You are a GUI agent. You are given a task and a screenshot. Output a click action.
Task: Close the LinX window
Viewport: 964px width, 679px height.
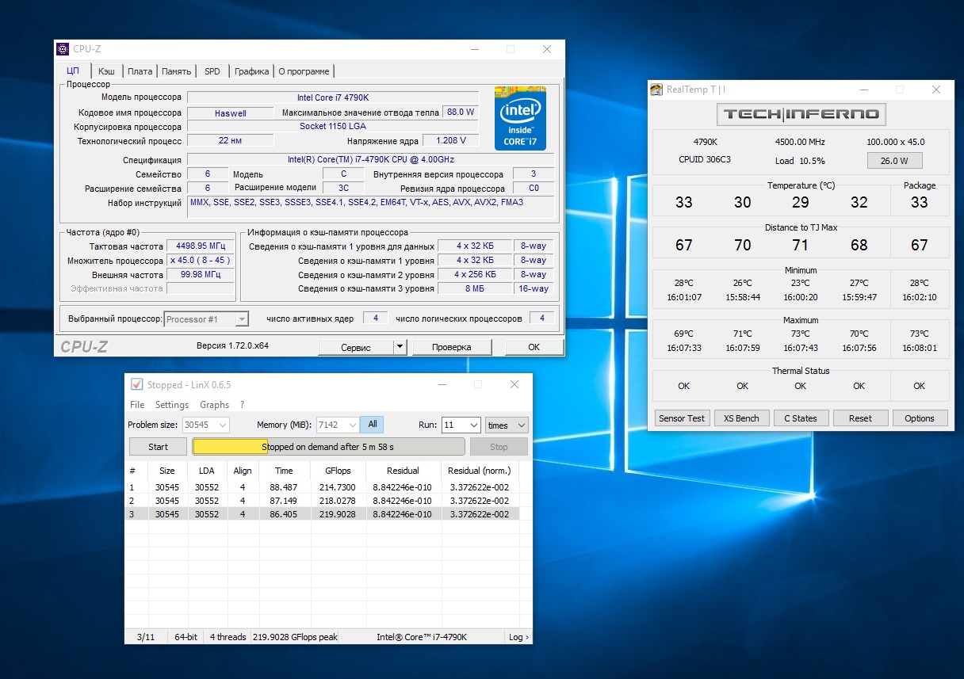point(515,385)
